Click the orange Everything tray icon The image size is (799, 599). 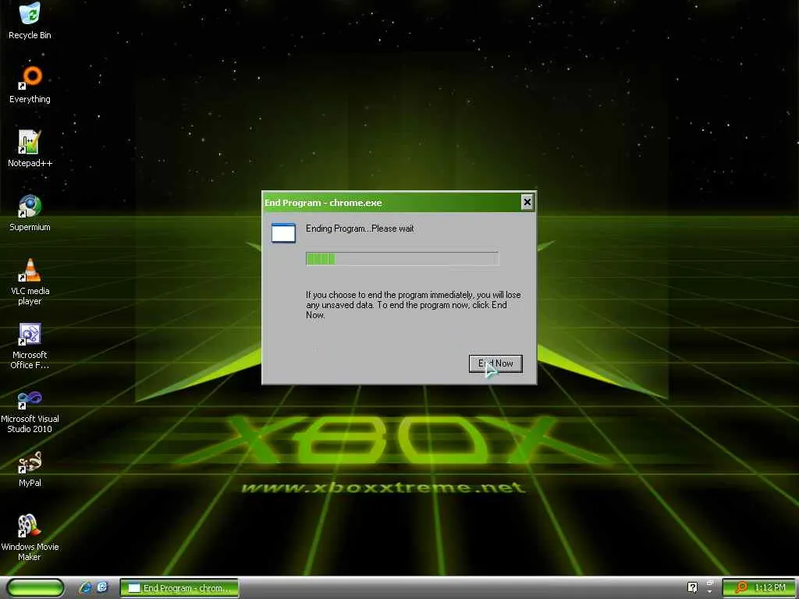point(740,588)
